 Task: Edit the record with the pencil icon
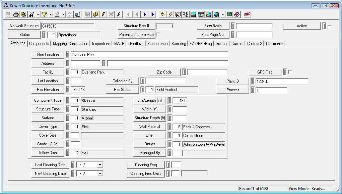(103, 14)
